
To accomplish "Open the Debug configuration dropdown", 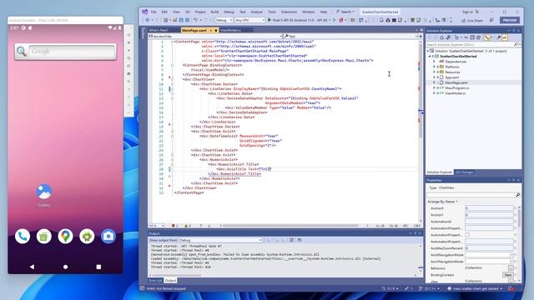I will (x=224, y=20).
